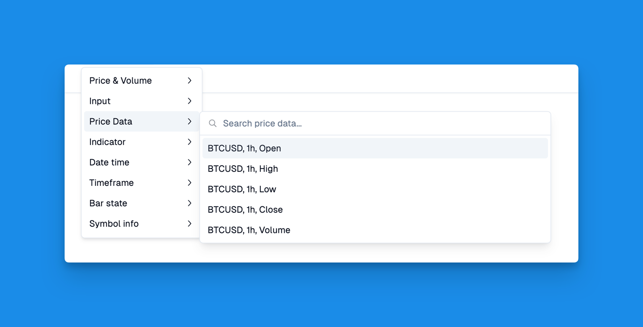Open the Indicator submenu arrow
The width and height of the screenshot is (643, 327).
190,142
